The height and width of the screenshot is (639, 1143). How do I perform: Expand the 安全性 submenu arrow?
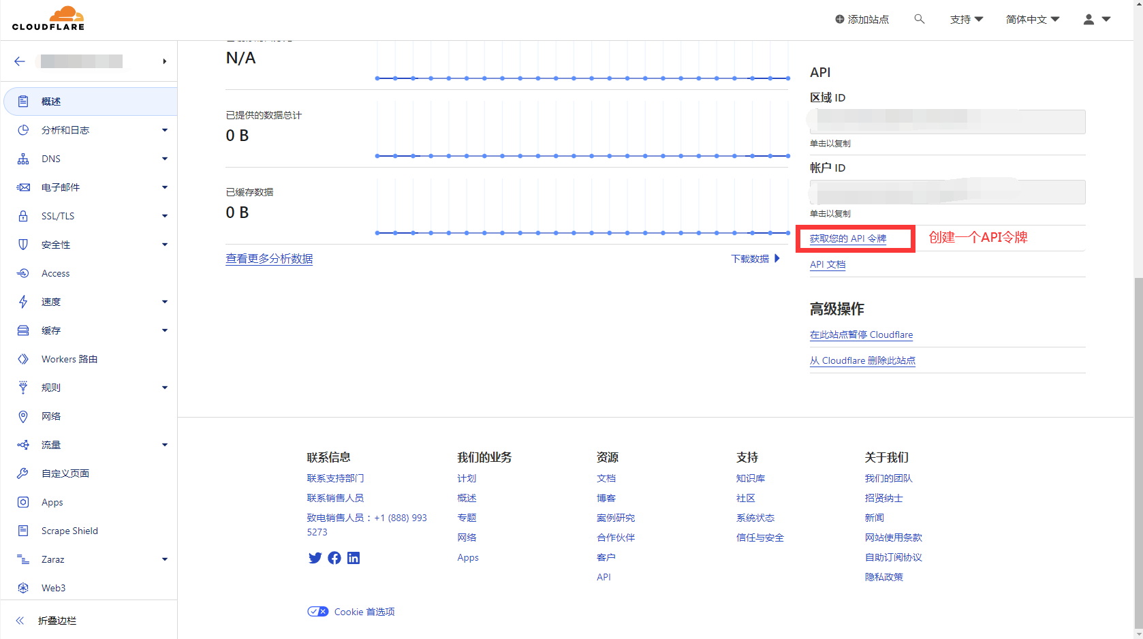pos(165,245)
